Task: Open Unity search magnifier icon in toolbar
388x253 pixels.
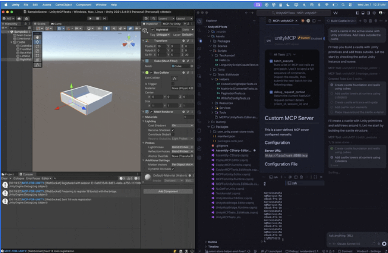Action: click(x=154, y=18)
